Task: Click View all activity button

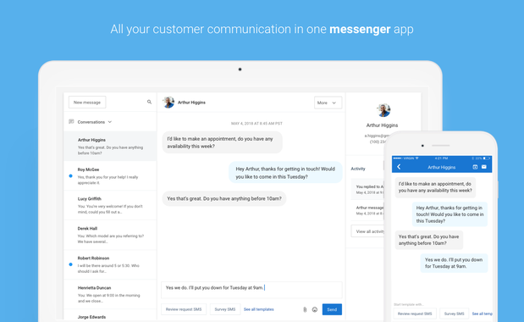Action: [x=367, y=231]
